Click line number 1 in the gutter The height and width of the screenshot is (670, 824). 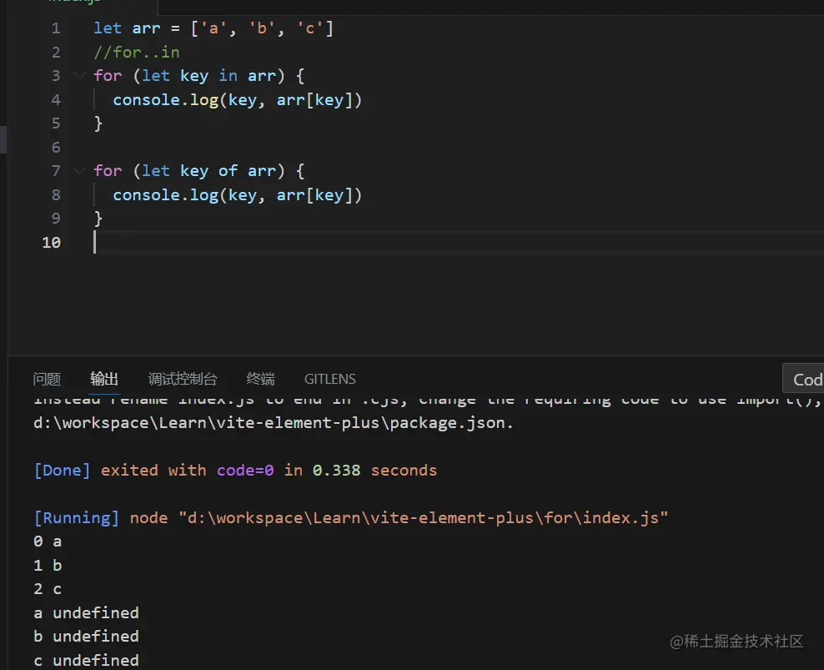coord(56,28)
